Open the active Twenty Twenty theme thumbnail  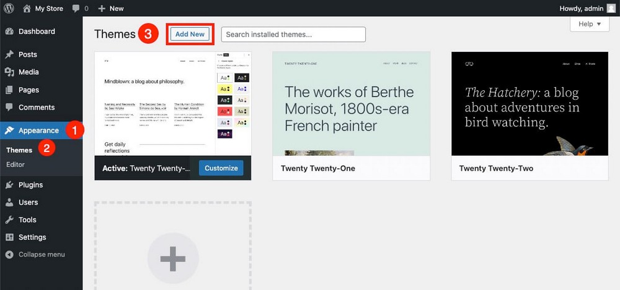click(173, 103)
